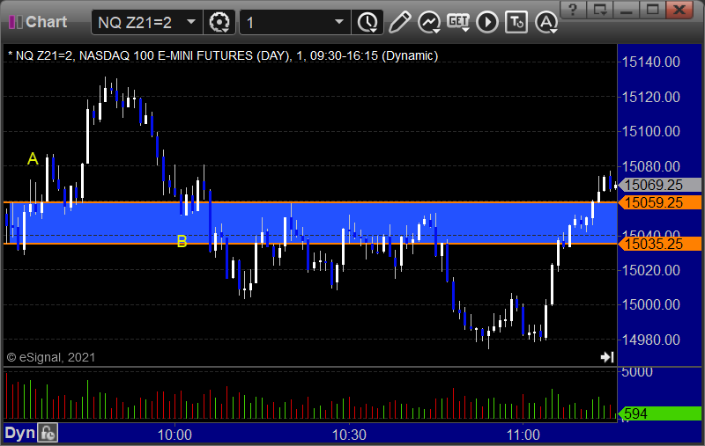This screenshot has height=446, width=705.
Task: Minimize the chart window
Action: (626, 10)
